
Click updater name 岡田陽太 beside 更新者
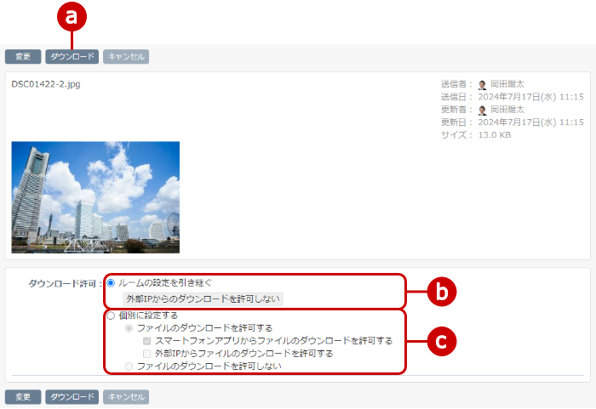click(x=507, y=110)
